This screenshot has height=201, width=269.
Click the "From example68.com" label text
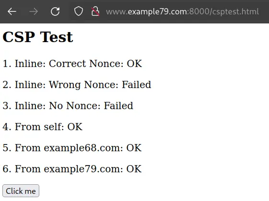[x=69, y=148]
